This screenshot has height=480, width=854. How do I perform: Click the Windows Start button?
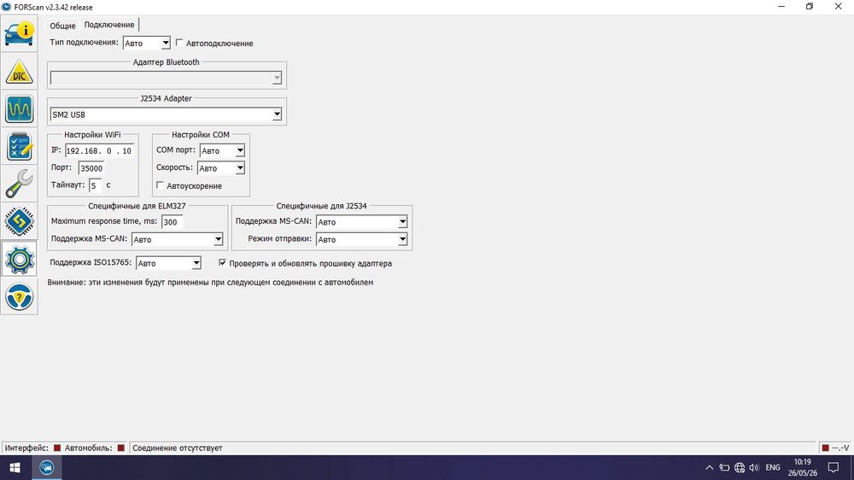[15, 467]
